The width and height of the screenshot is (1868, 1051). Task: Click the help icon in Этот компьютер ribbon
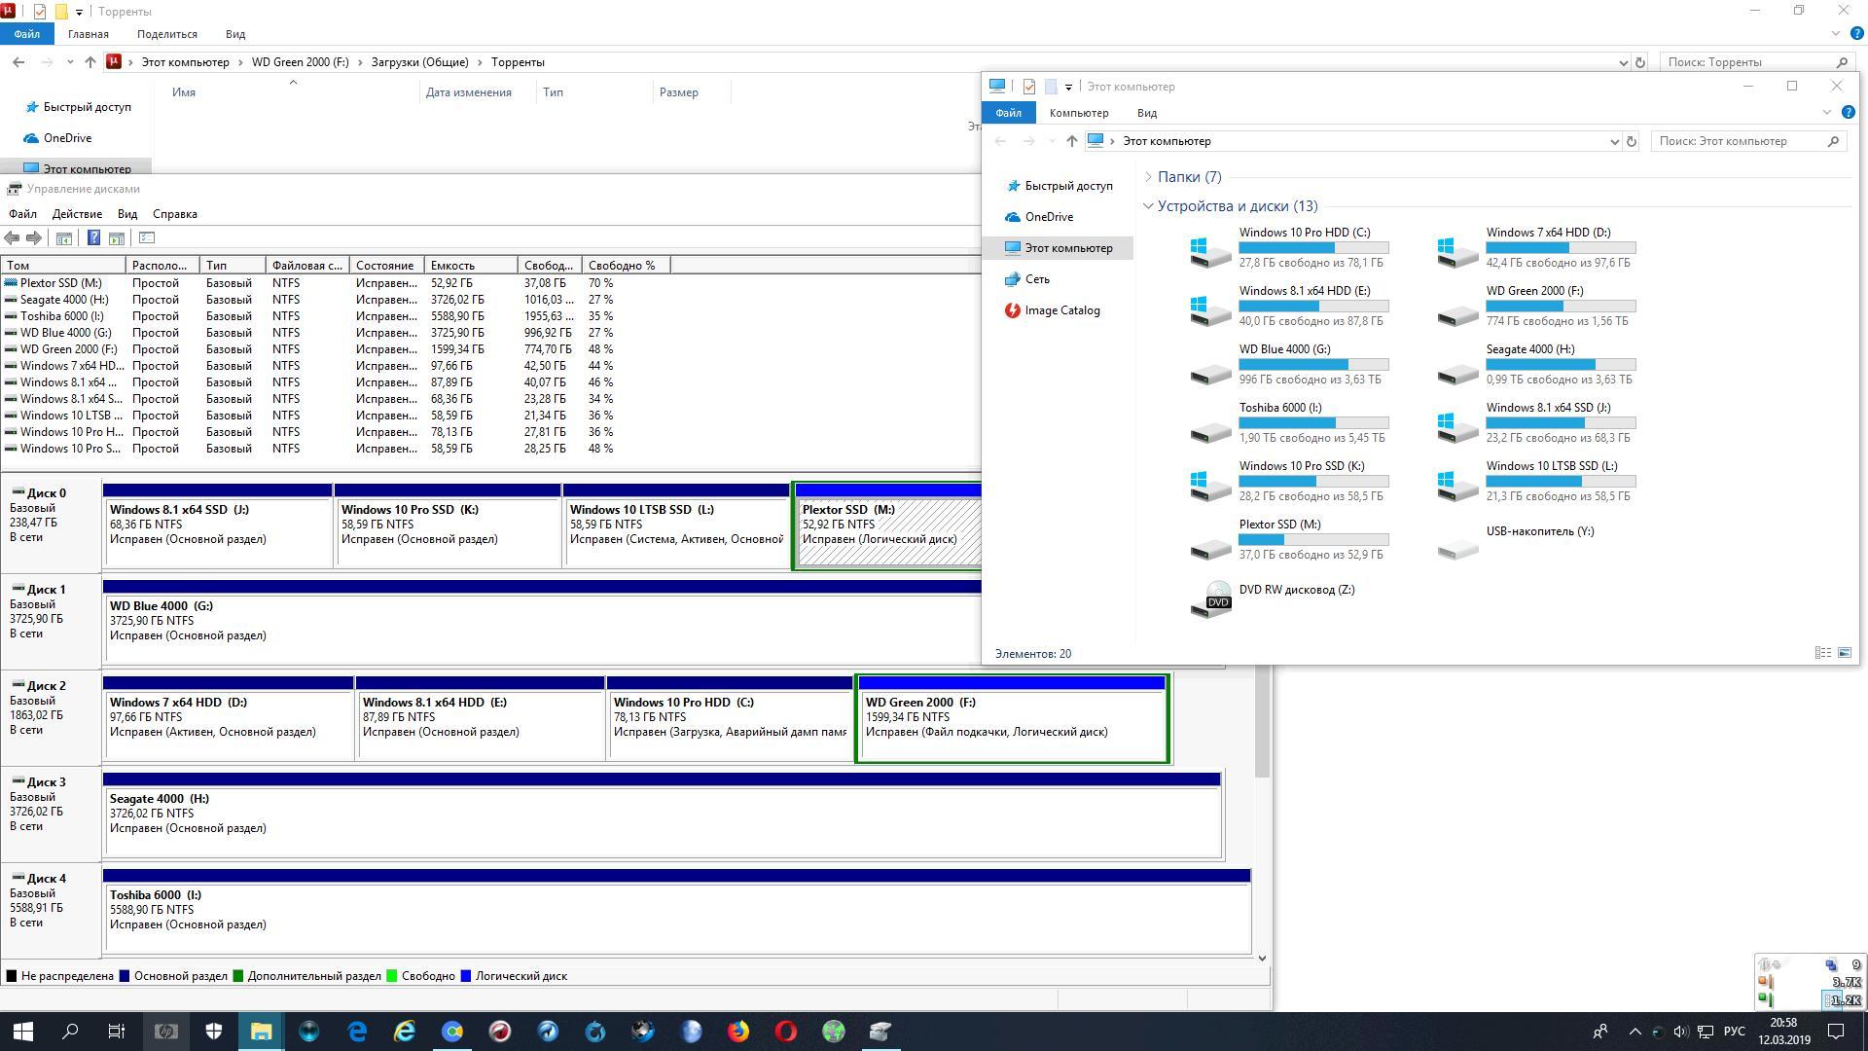point(1848,113)
